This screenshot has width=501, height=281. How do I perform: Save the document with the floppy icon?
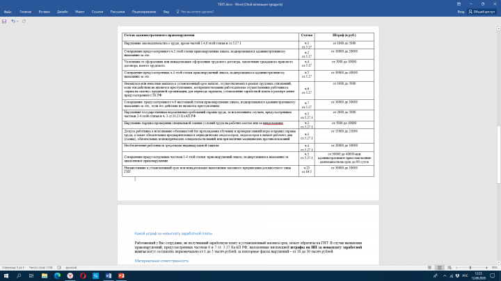tap(4, 22)
